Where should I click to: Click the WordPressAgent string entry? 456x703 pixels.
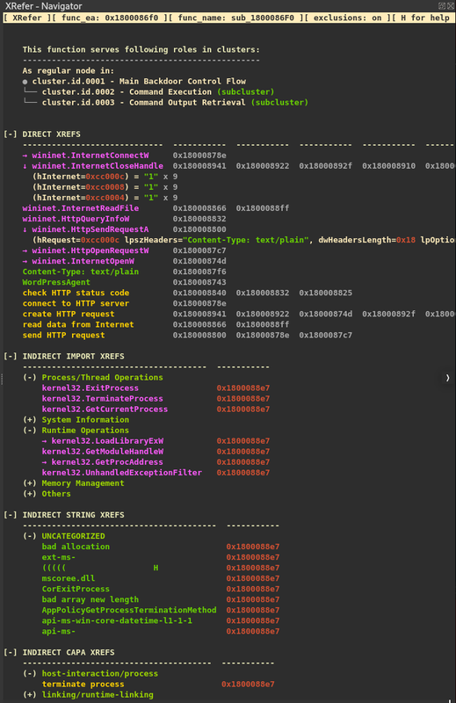56,282
